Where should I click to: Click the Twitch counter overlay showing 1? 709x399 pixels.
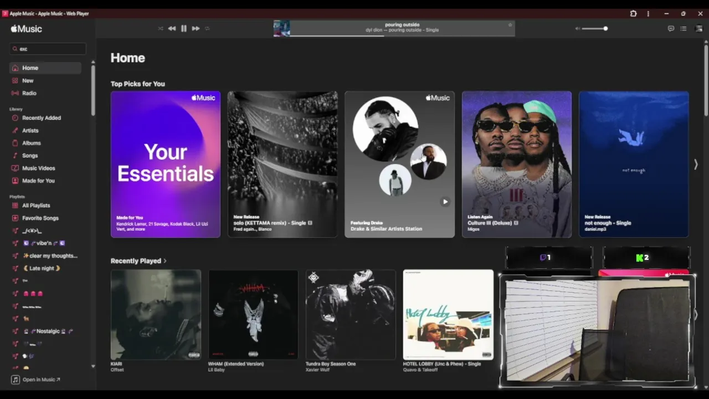point(549,258)
